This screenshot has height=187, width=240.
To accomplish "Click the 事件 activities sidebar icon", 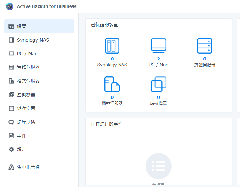I will [x=11, y=136].
